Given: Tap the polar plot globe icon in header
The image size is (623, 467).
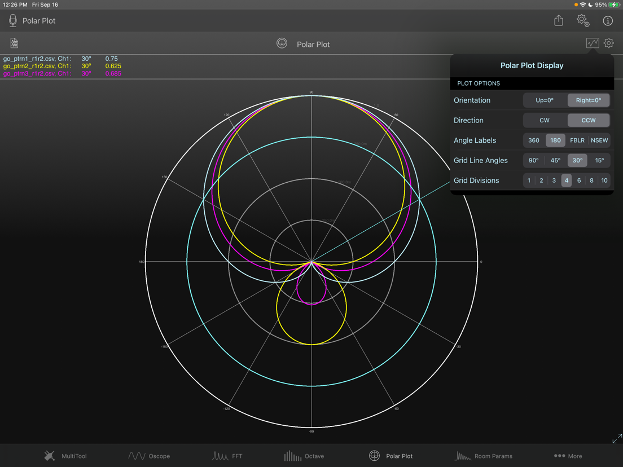Looking at the screenshot, I should pyautogui.click(x=282, y=43).
